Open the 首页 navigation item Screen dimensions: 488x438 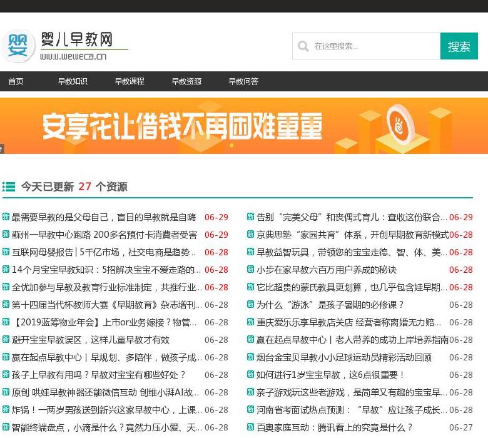tap(16, 81)
